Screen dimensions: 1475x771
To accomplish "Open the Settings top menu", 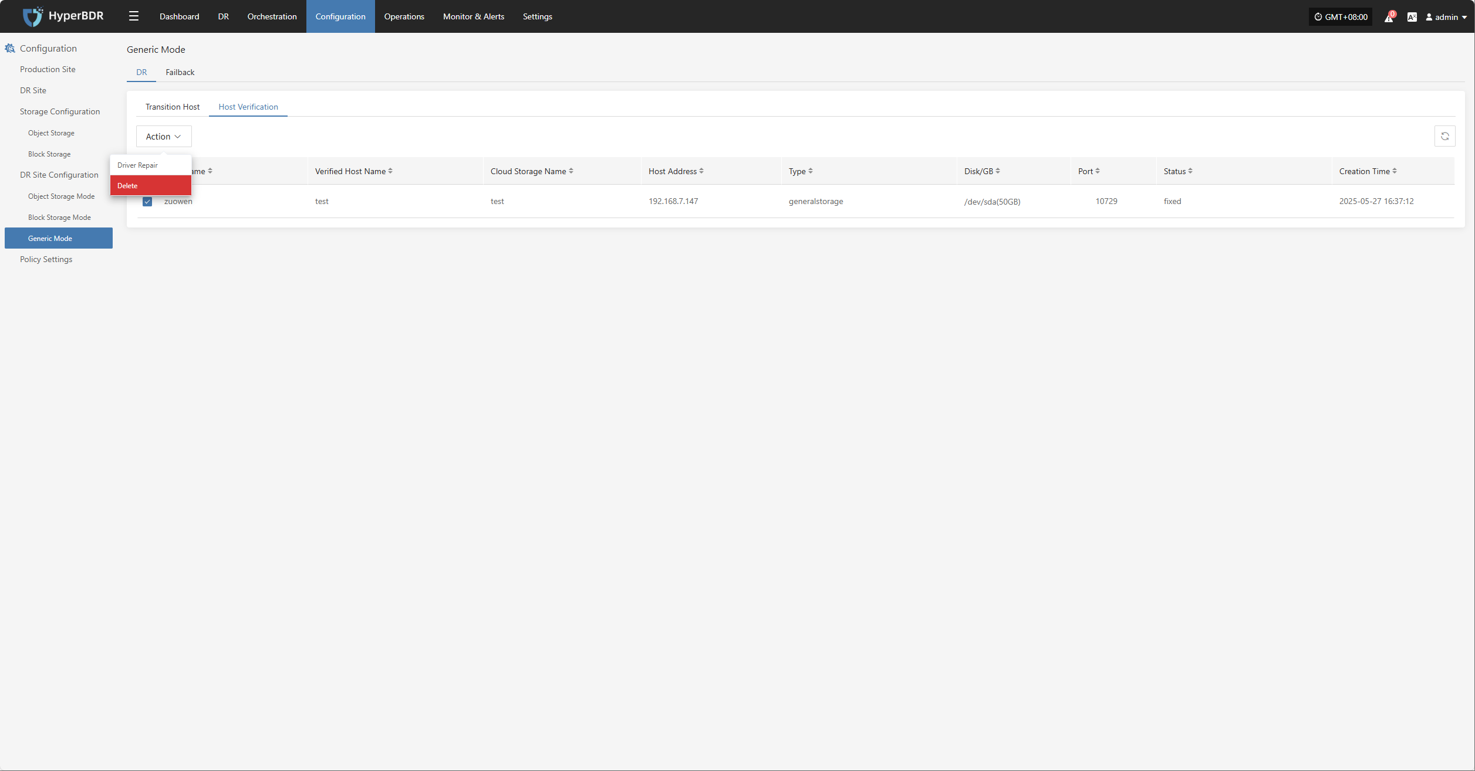I will click(x=537, y=16).
